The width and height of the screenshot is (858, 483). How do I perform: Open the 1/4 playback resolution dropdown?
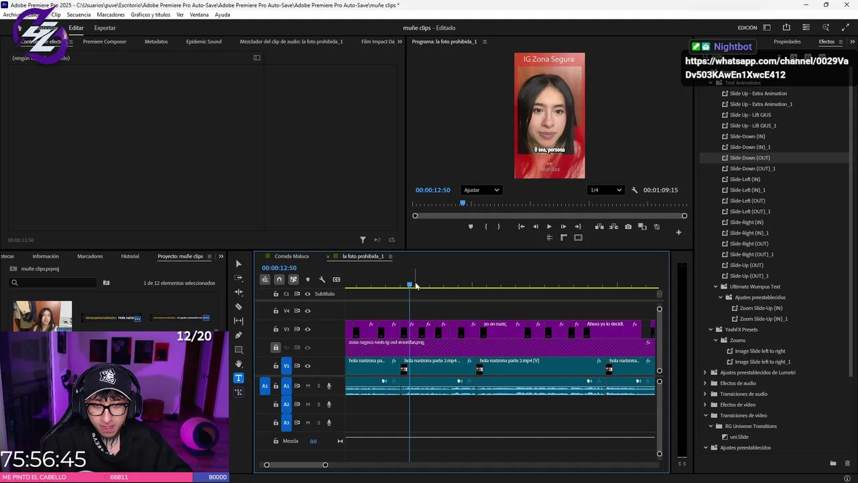pos(605,191)
